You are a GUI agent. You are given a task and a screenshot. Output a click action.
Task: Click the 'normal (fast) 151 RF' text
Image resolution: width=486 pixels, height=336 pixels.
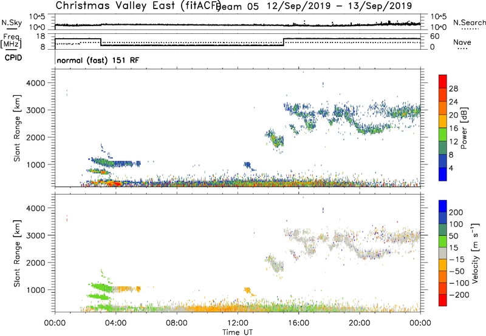[98, 60]
